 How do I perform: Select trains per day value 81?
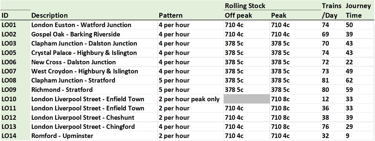pyautogui.click(x=325, y=80)
